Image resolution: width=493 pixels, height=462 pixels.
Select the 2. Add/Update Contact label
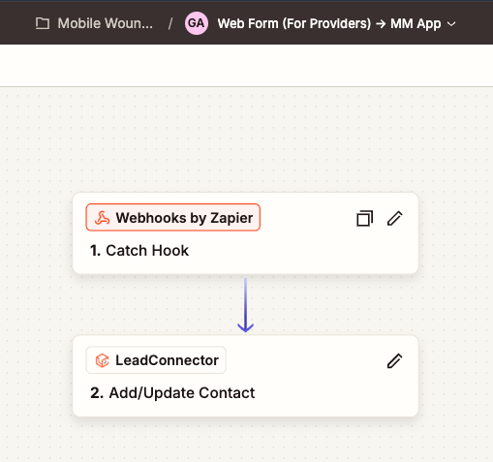[x=172, y=393]
